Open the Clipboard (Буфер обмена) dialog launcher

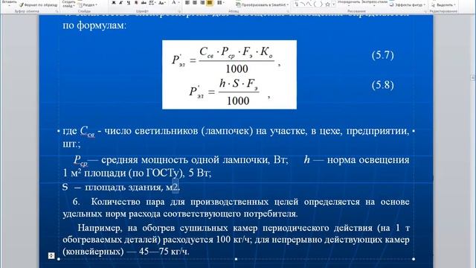(x=57, y=11)
